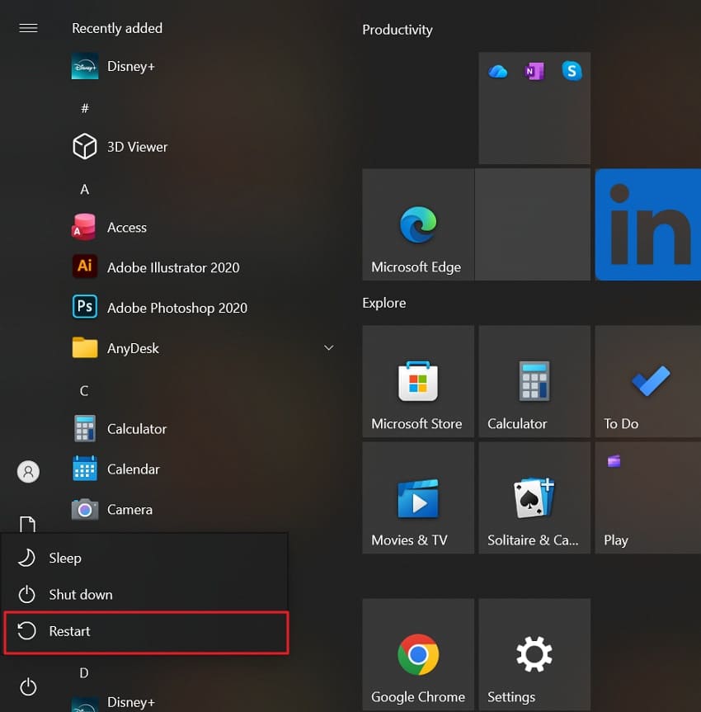Open Microsoft Edge tile
The width and height of the screenshot is (701, 712).
pos(418,224)
